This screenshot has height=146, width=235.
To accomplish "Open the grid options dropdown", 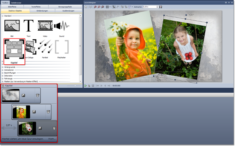I will click(110, 7).
